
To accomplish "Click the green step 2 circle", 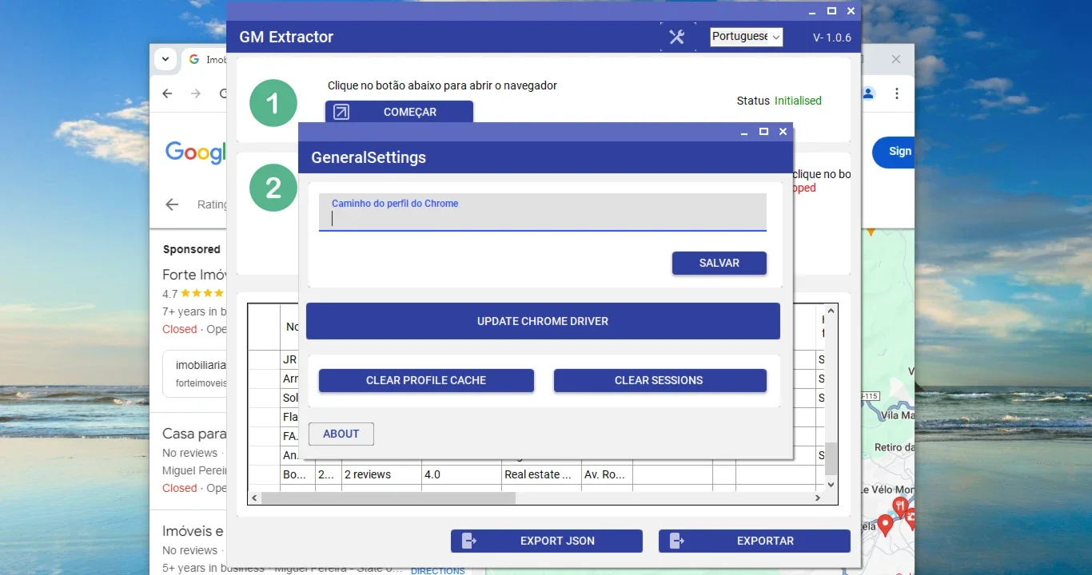I will pos(273,188).
